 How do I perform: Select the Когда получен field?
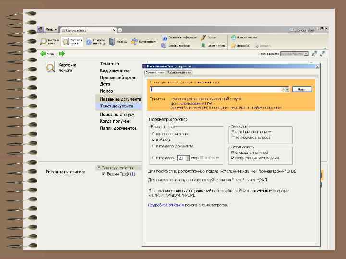(x=114, y=121)
